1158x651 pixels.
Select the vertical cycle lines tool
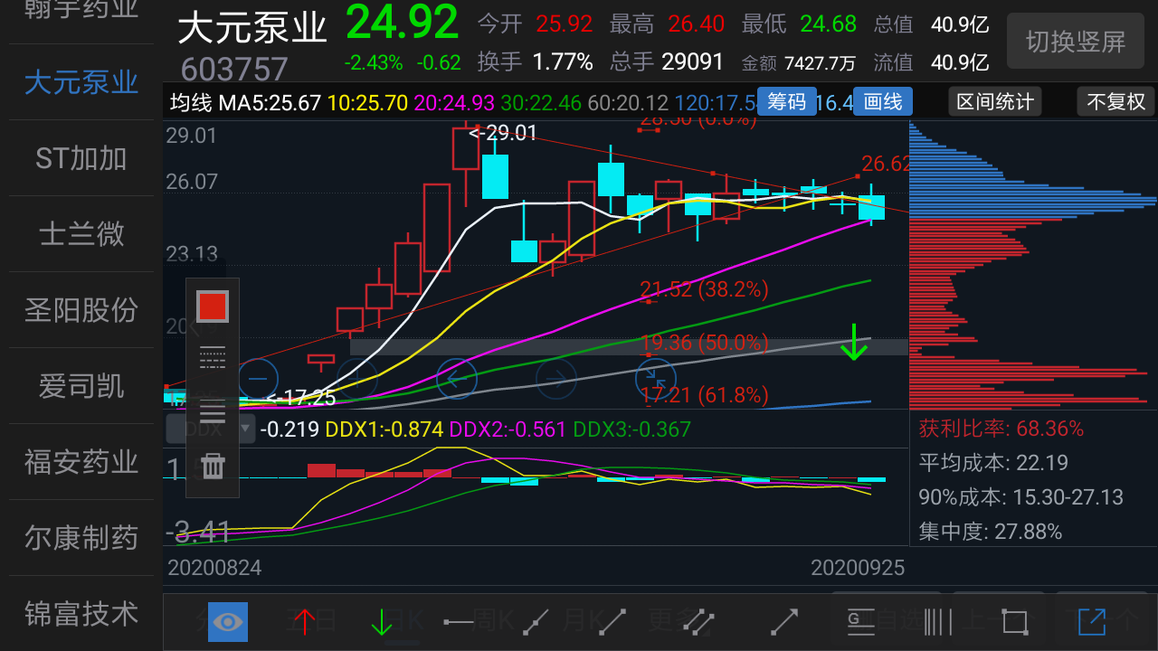point(938,622)
